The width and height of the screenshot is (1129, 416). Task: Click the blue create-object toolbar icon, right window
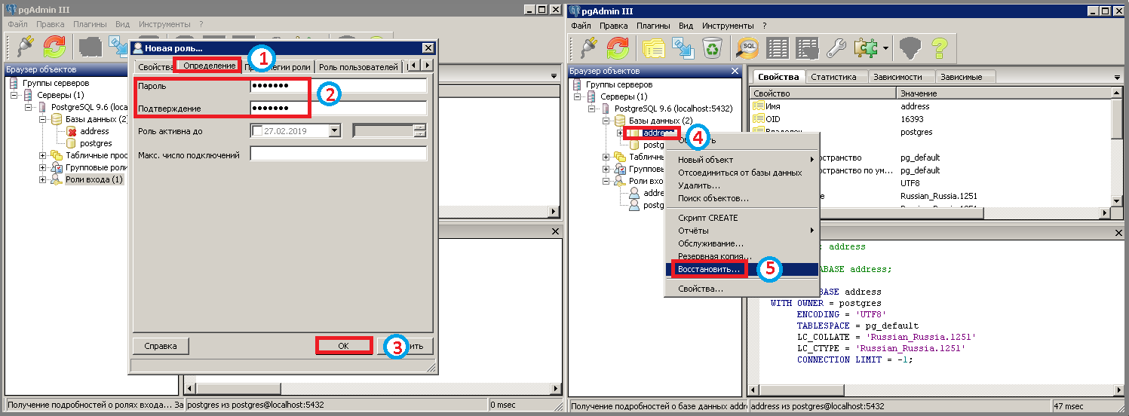coord(683,49)
